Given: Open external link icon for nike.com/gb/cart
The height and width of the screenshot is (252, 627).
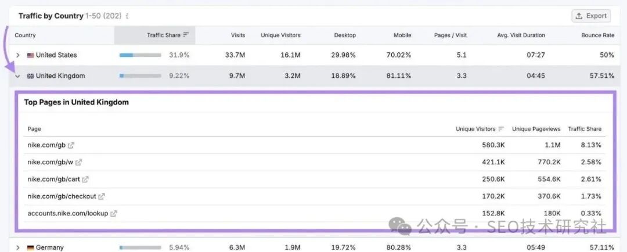Looking at the screenshot, I should pyautogui.click(x=85, y=179).
